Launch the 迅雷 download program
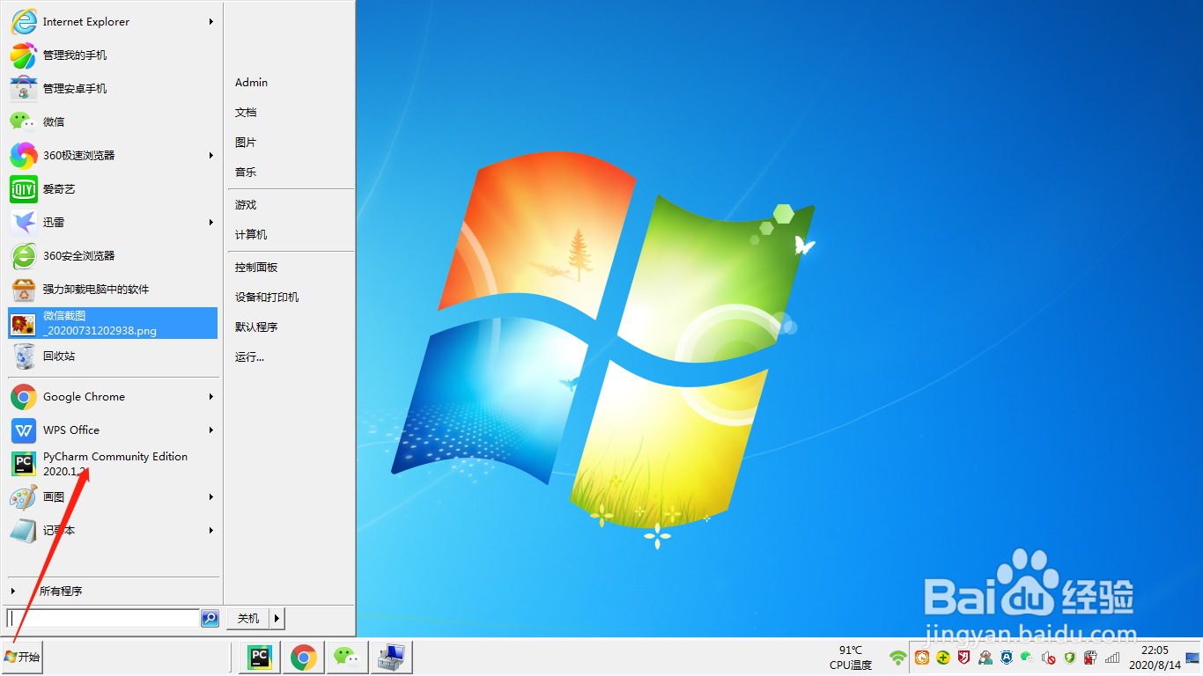The width and height of the screenshot is (1203, 676). point(113,222)
